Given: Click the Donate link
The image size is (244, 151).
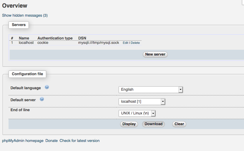Looking at the screenshot, I should click(52, 141).
